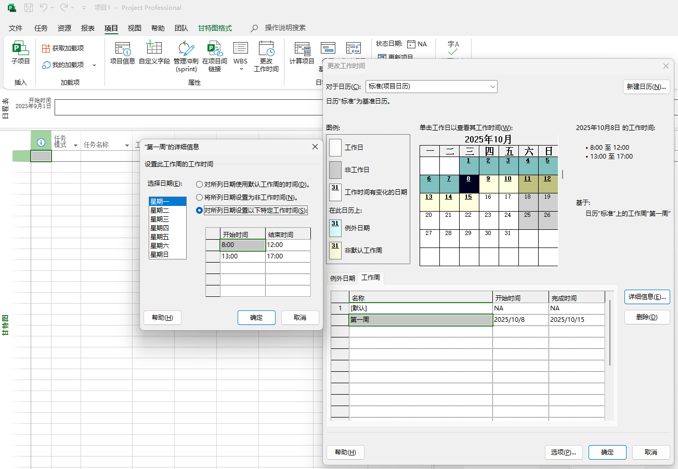The image size is (678, 469).
Task: Click Manage Sprints (管理冲刺) icon
Action: pos(186,48)
